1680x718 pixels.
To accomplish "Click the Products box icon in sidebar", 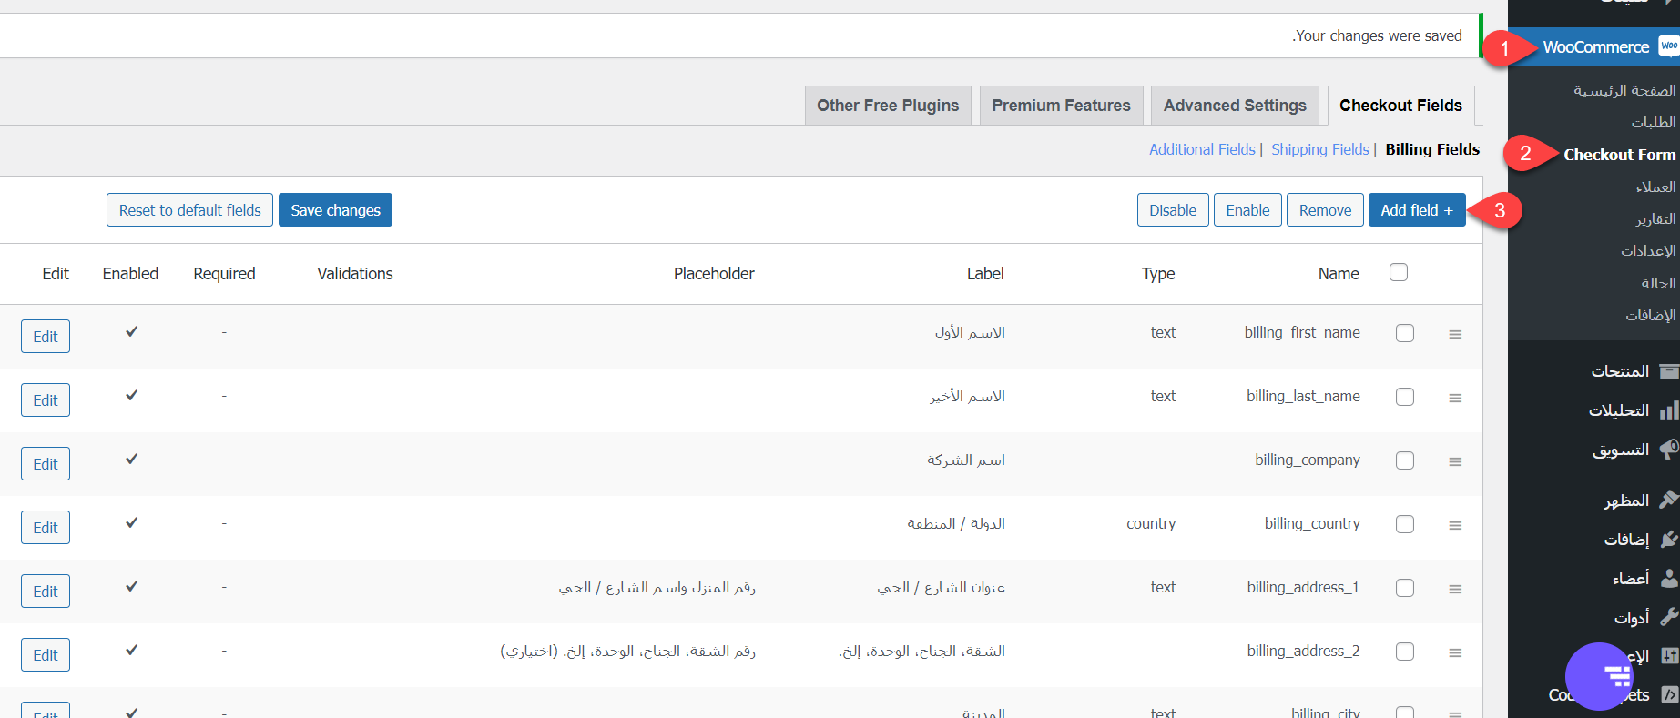I will pyautogui.click(x=1668, y=371).
